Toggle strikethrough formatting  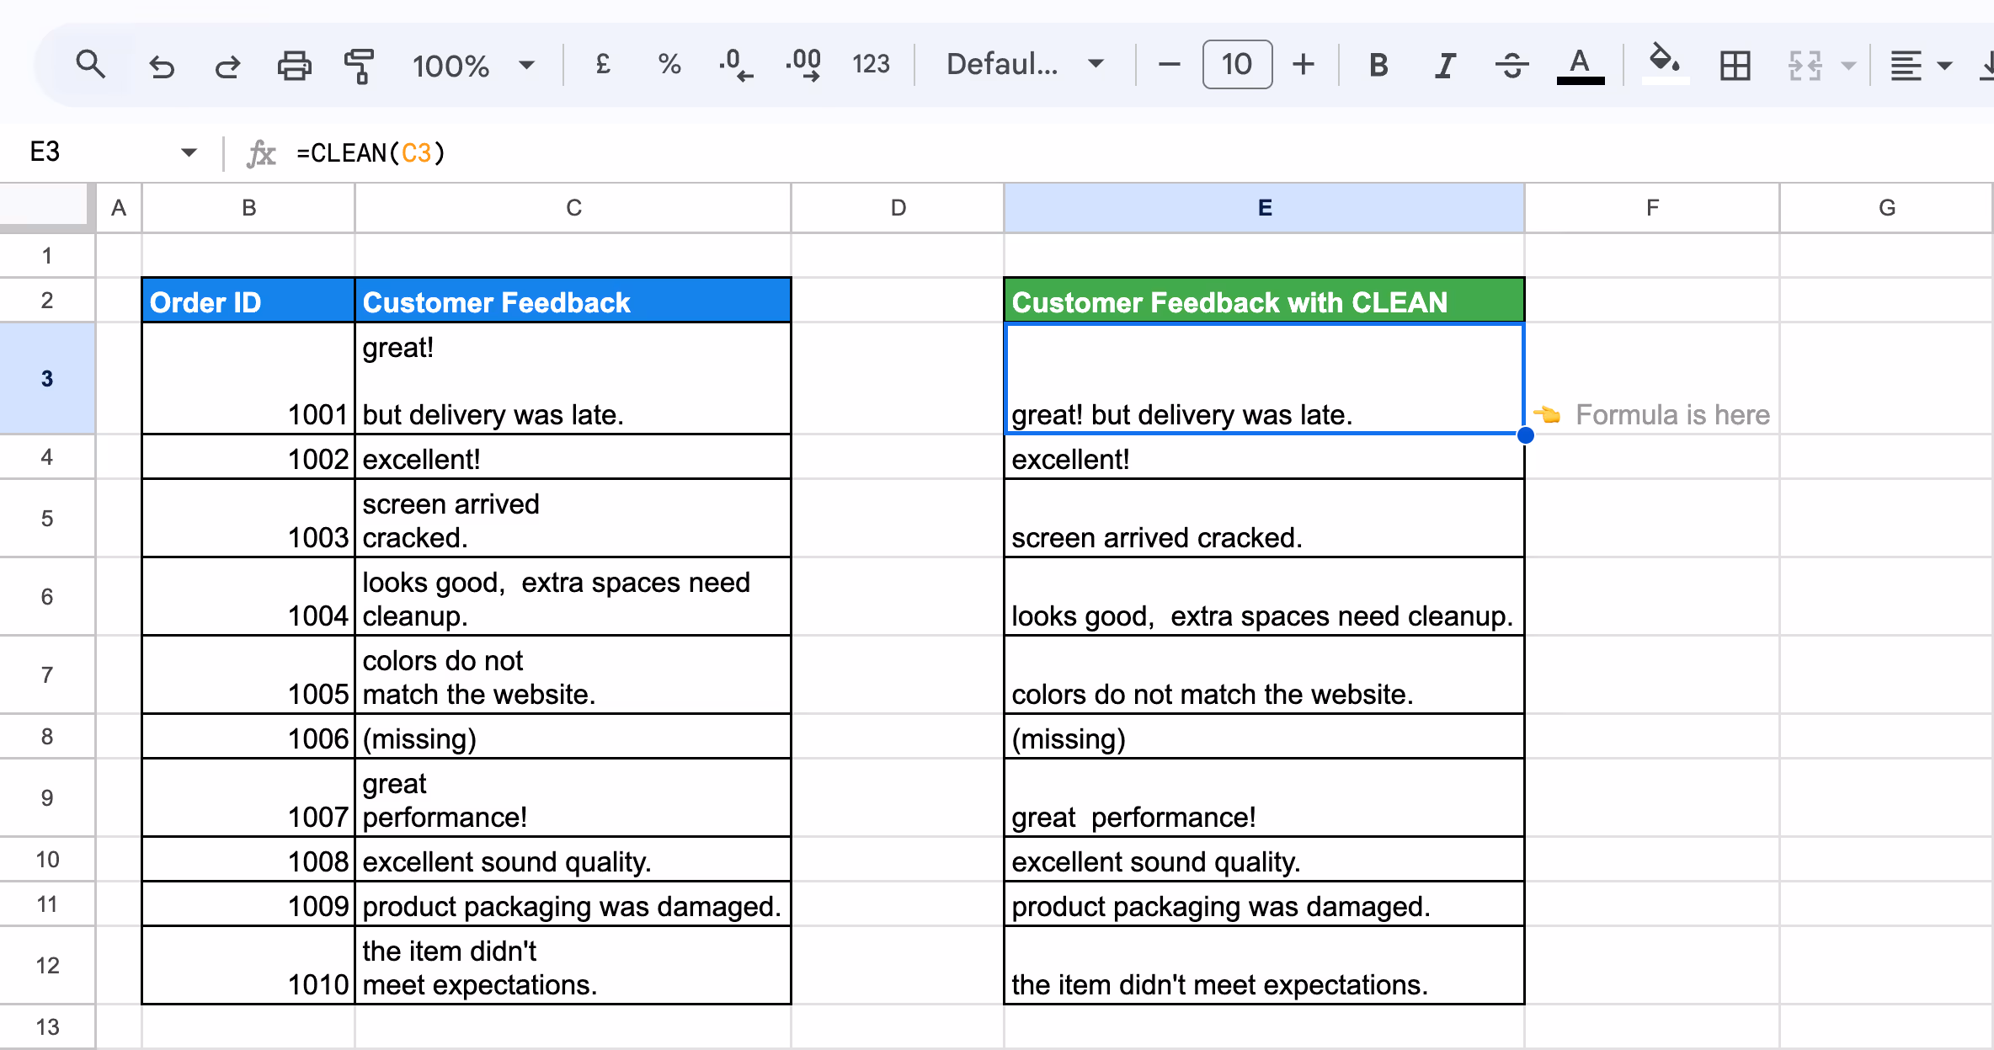pos(1511,65)
